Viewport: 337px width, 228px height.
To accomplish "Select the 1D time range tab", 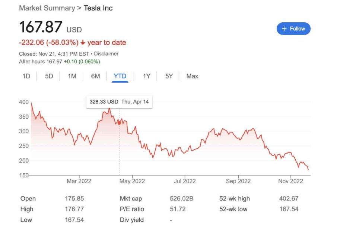I will click(26, 76).
